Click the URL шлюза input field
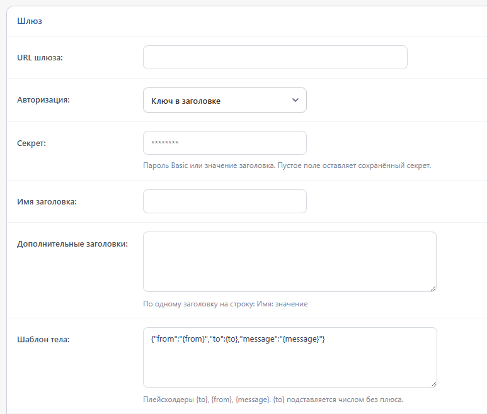Image resolution: width=487 pixels, height=414 pixels. click(275, 57)
